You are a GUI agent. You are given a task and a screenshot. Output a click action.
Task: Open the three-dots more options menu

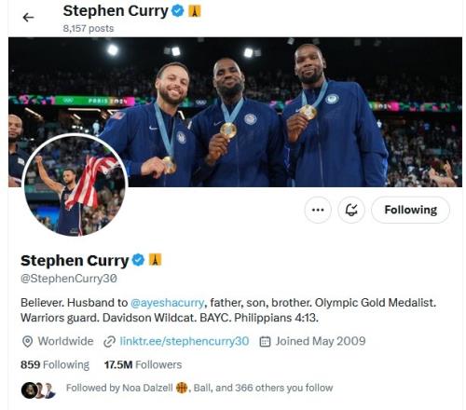[318, 210]
